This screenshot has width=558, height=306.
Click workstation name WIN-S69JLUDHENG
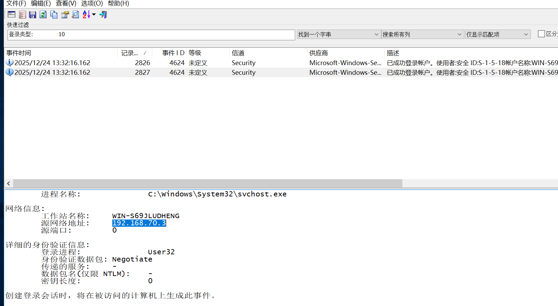point(146,216)
